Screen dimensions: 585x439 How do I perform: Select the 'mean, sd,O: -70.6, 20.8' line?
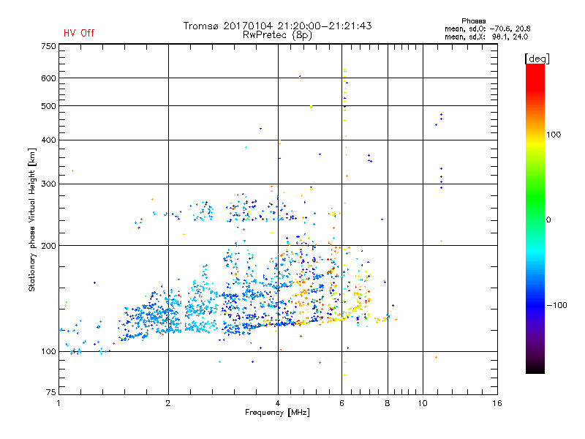[x=487, y=29]
